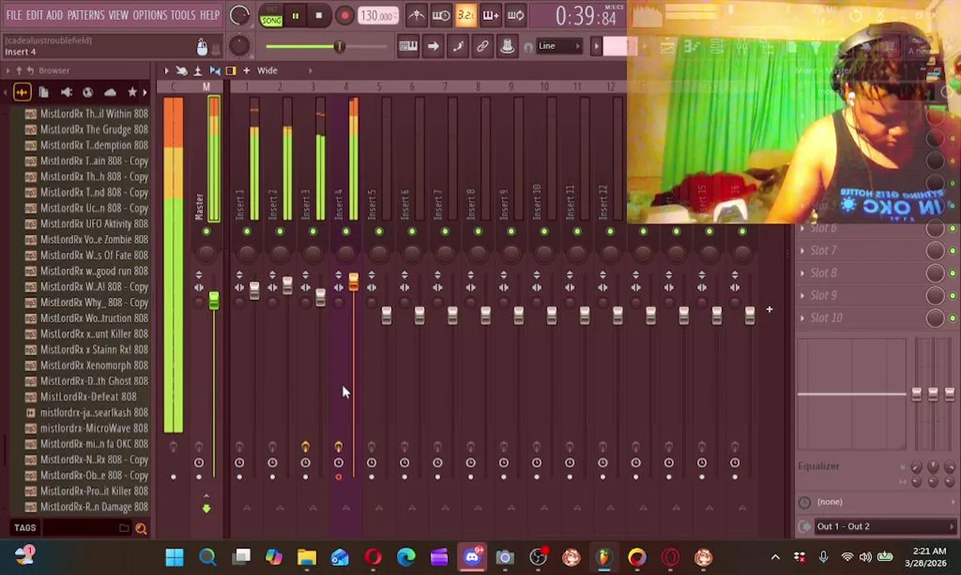Toggle the Slot 7 effect enable LED
Screen dimensions: 961x575
pyautogui.click(x=953, y=251)
